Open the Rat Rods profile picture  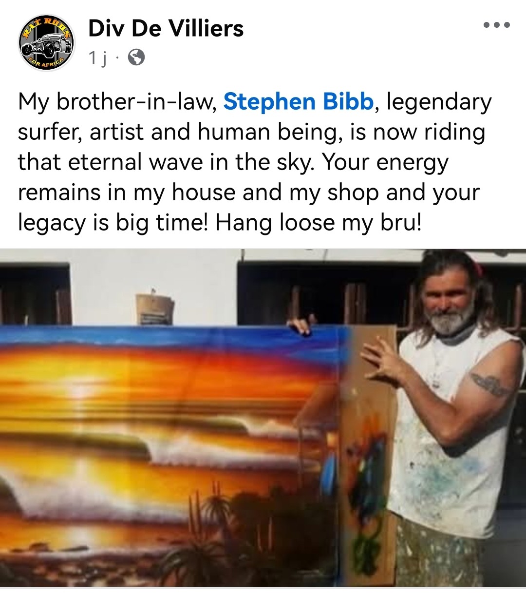(47, 42)
